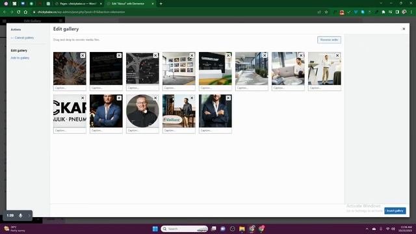Open a new browser tab
The height and width of the screenshot is (234, 416).
[x=161, y=4]
